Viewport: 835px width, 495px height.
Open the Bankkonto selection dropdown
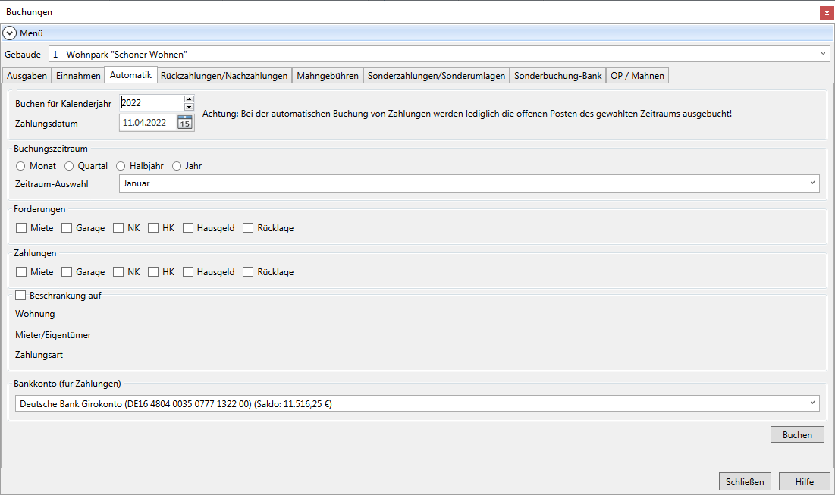tap(813, 403)
